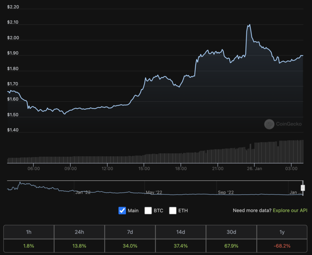Viewport: 312px width, 255px height.
Task: Click the 03:00 time axis label
Action: [x=291, y=169]
